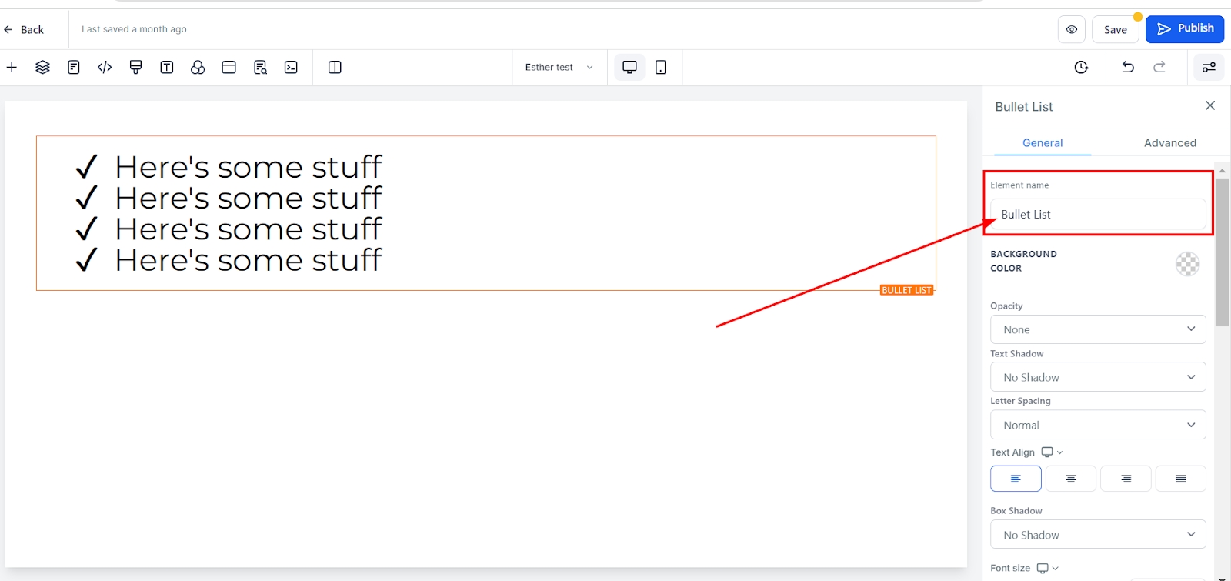Click the Publish button
The height and width of the screenshot is (581, 1231).
1184,29
